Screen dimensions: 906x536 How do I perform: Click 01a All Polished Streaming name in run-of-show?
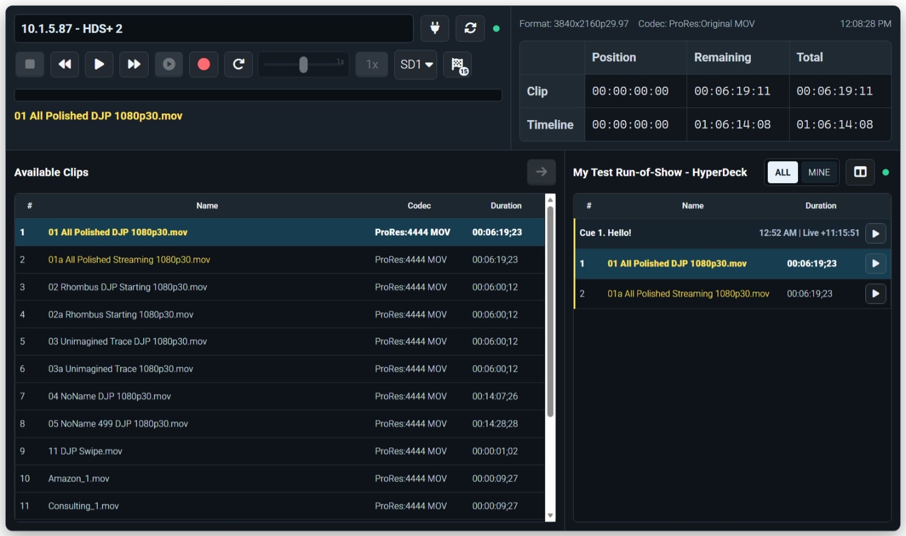(688, 293)
